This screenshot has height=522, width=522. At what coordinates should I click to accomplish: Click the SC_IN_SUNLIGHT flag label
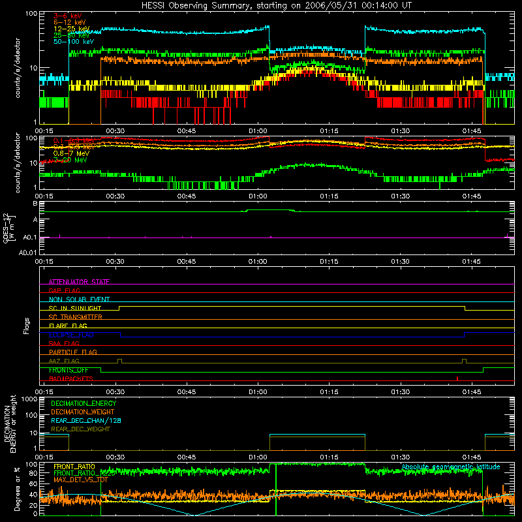[x=75, y=308]
